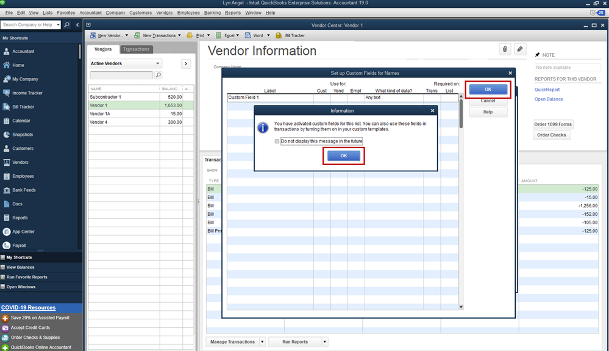The height and width of the screenshot is (351, 609).
Task: Open the Company menu
Action: coord(115,13)
